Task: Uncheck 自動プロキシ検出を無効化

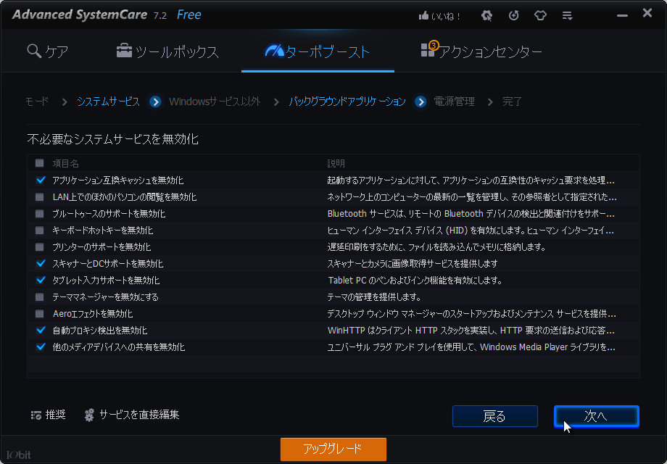Action: tap(40, 330)
